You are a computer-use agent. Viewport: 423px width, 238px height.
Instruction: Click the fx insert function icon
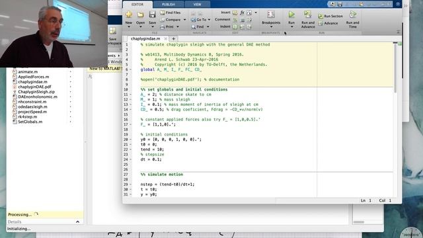pyautogui.click(x=242, y=13)
